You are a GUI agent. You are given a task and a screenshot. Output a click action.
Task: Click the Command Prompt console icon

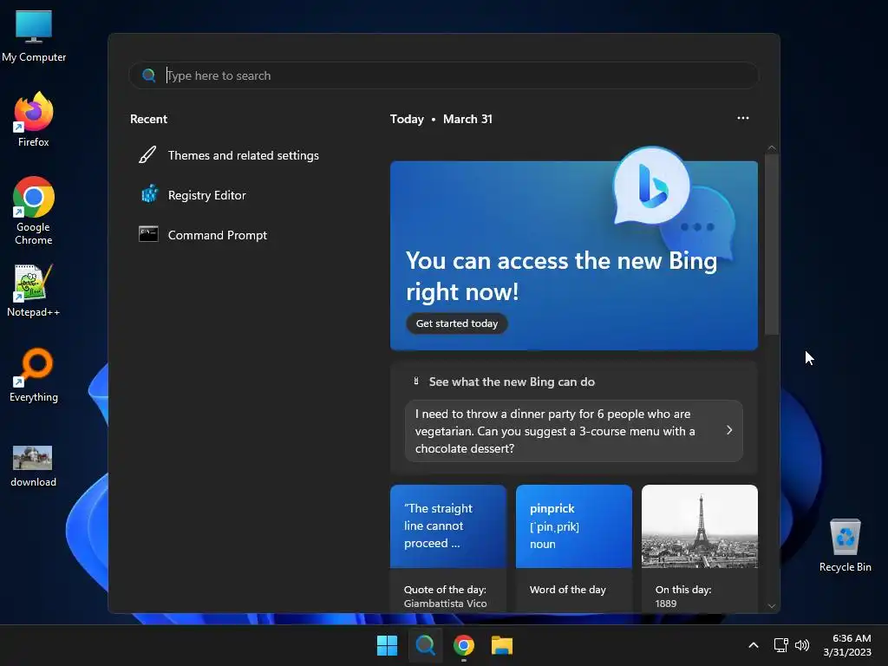148,234
